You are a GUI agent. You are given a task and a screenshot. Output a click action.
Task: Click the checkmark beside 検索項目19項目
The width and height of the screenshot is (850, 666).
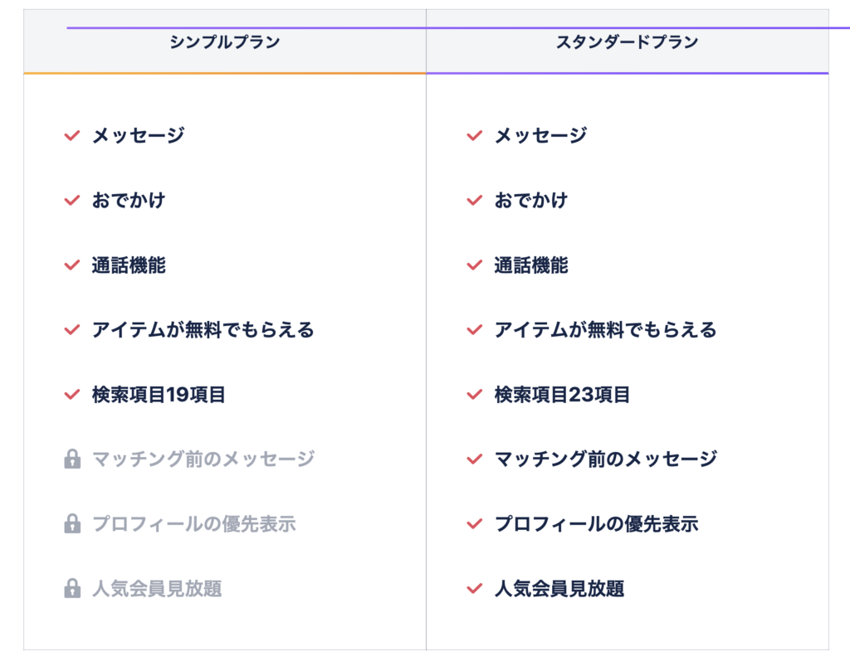pyautogui.click(x=72, y=395)
